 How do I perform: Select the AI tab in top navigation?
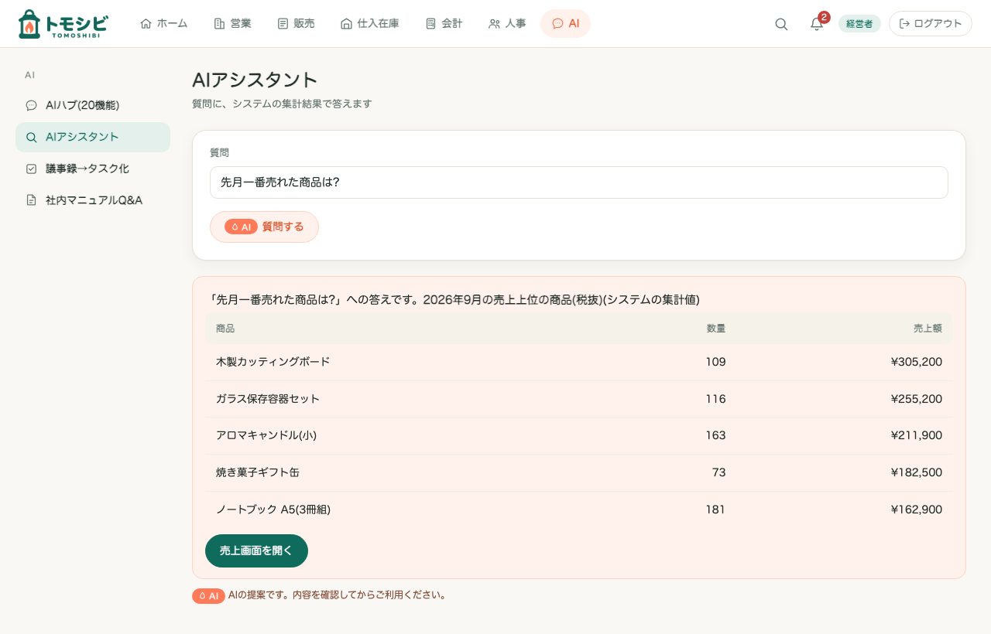coord(565,24)
